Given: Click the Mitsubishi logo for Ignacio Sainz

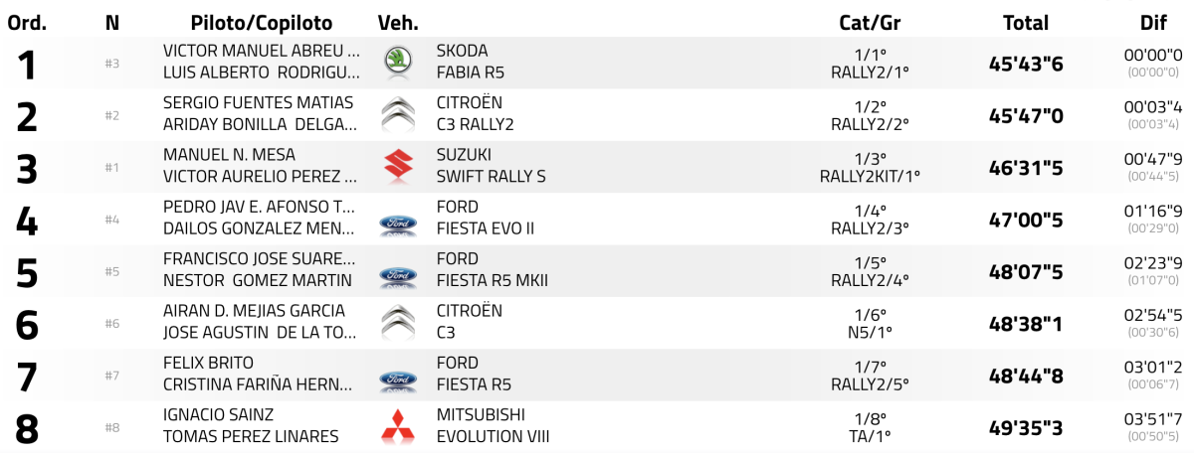Looking at the screenshot, I should pos(398,426).
